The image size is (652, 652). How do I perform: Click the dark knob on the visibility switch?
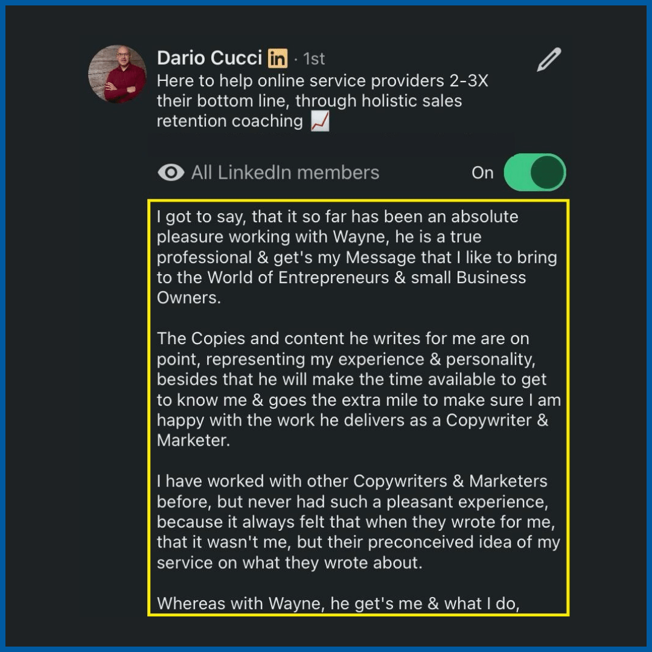547,172
